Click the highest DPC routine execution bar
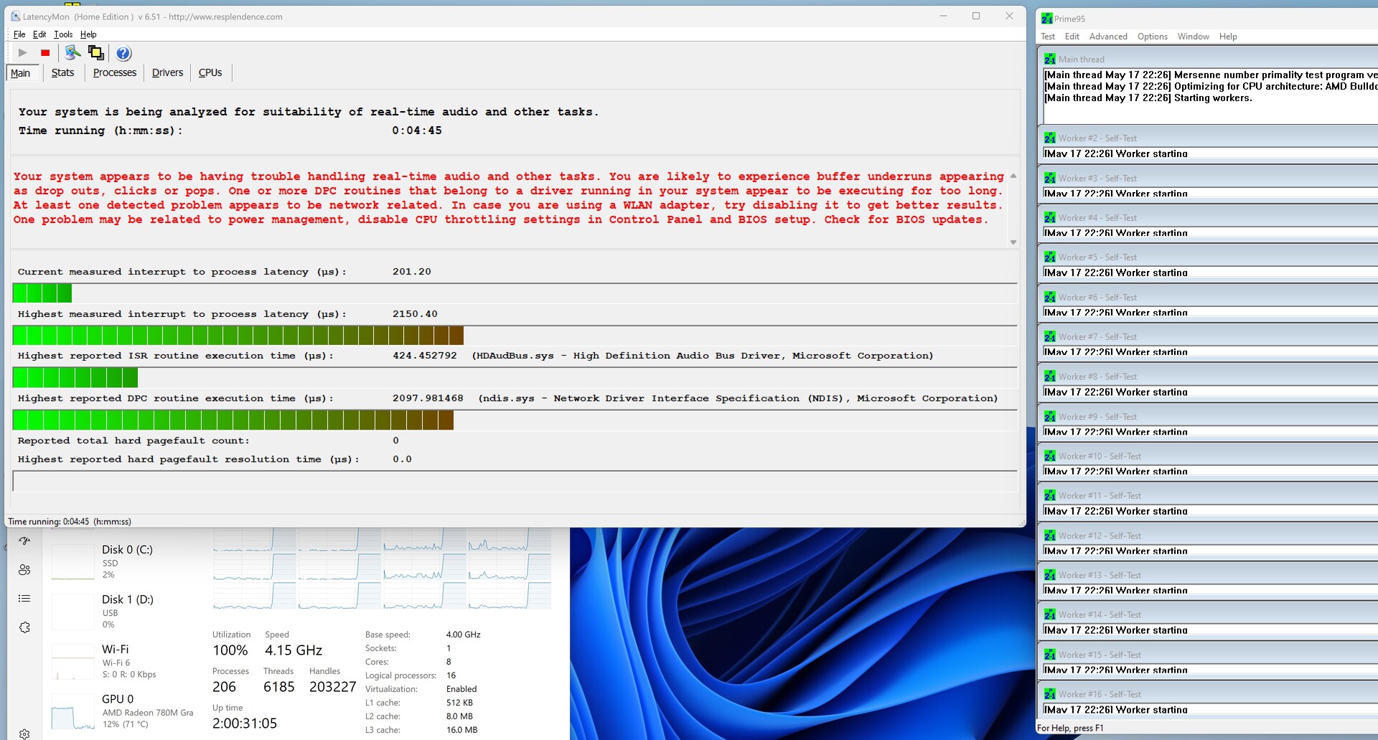1378x740 pixels. click(515, 419)
